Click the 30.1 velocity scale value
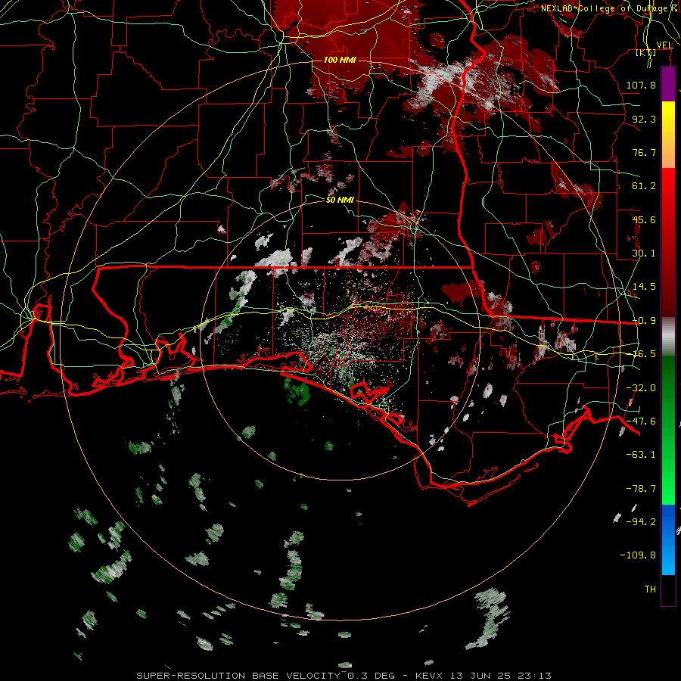 644,253
